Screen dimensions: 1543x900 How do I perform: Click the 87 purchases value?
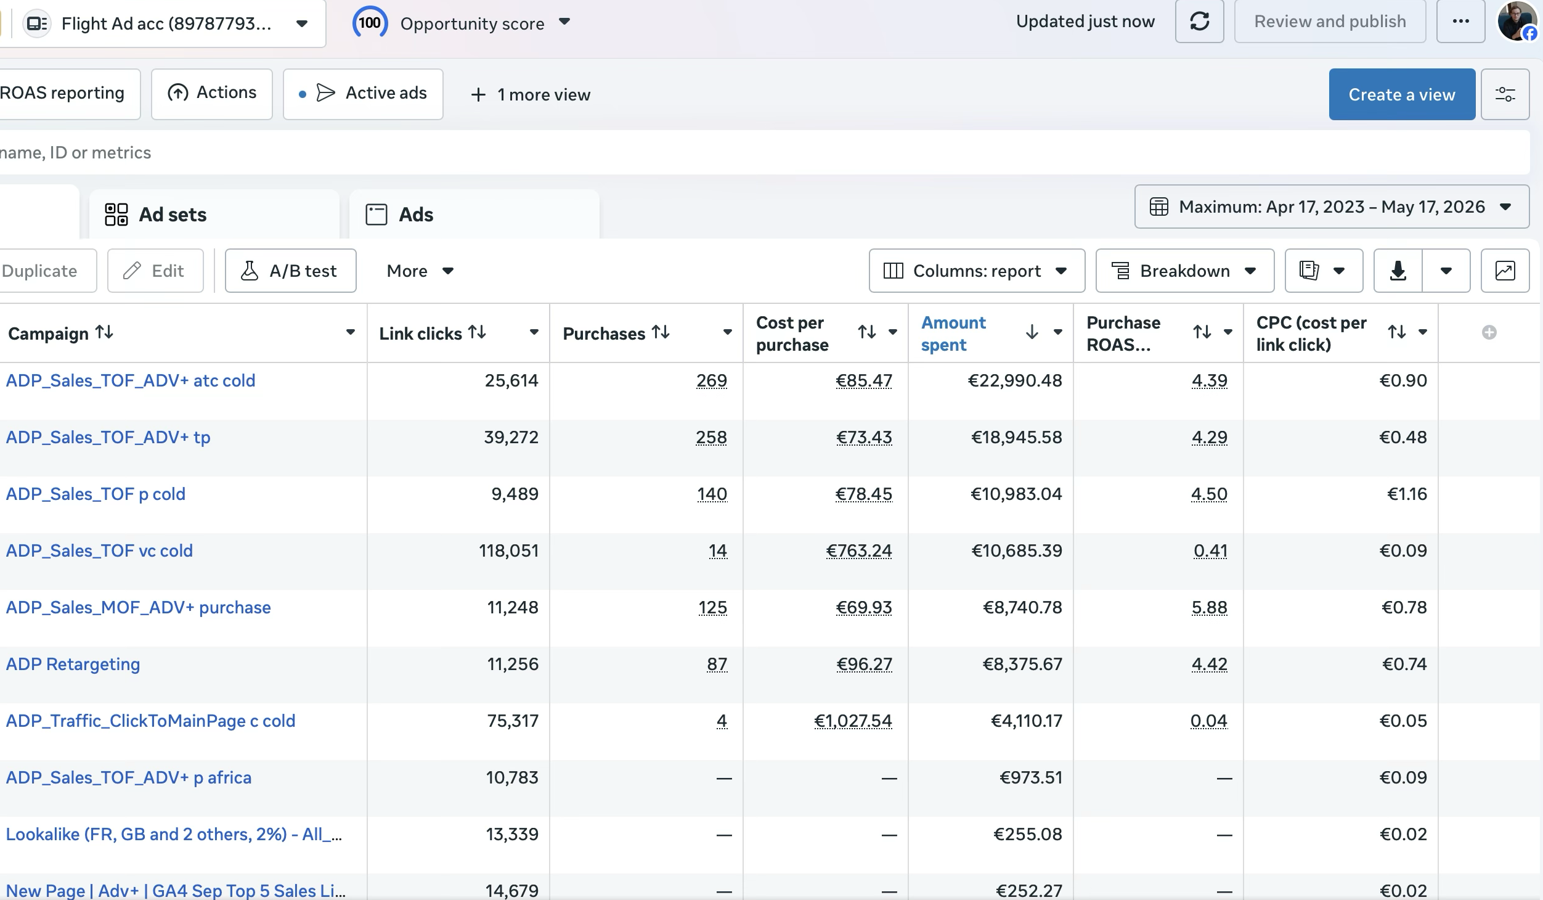point(717,664)
